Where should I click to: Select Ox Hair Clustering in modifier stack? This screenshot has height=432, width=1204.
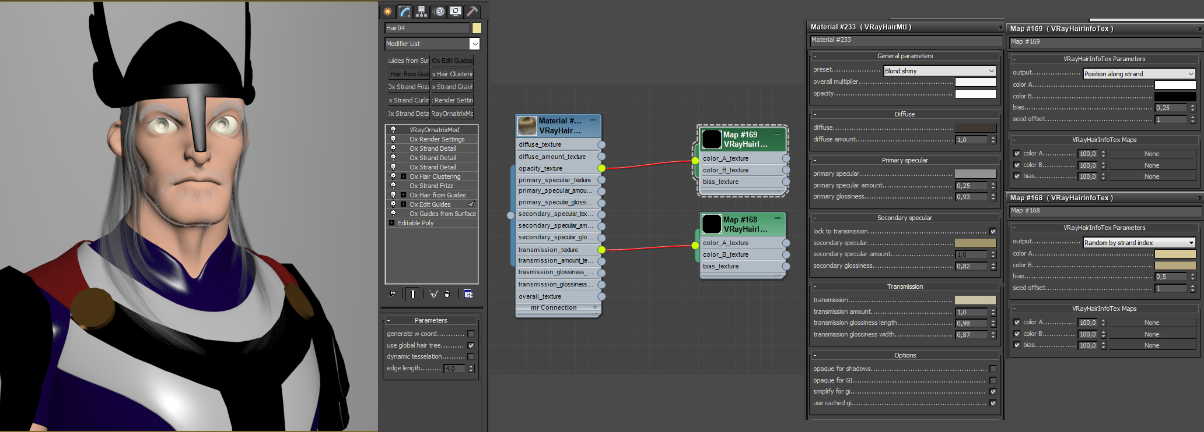[x=435, y=176]
